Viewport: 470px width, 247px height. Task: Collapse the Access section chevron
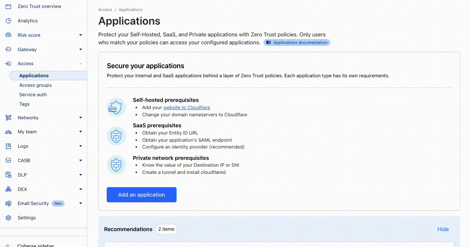pos(80,64)
